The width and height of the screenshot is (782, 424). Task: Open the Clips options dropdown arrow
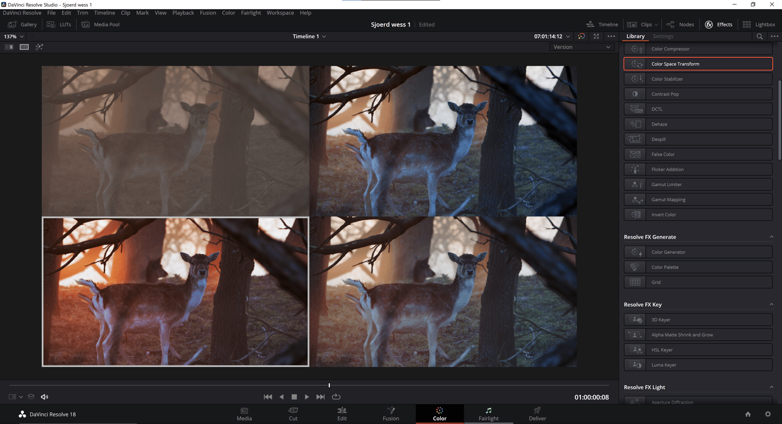pos(656,24)
